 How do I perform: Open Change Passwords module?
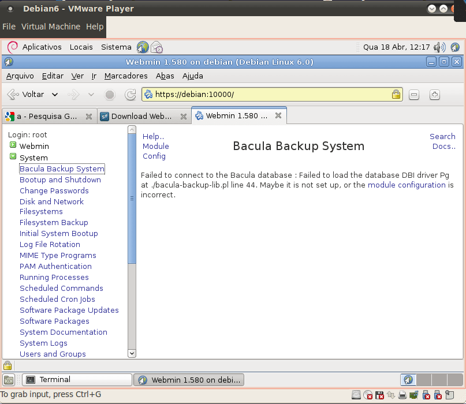[54, 190]
